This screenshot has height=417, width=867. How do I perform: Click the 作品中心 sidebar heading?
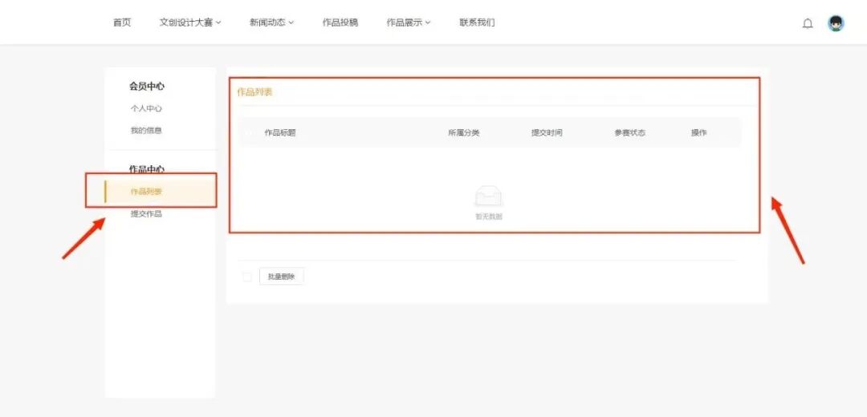click(147, 169)
